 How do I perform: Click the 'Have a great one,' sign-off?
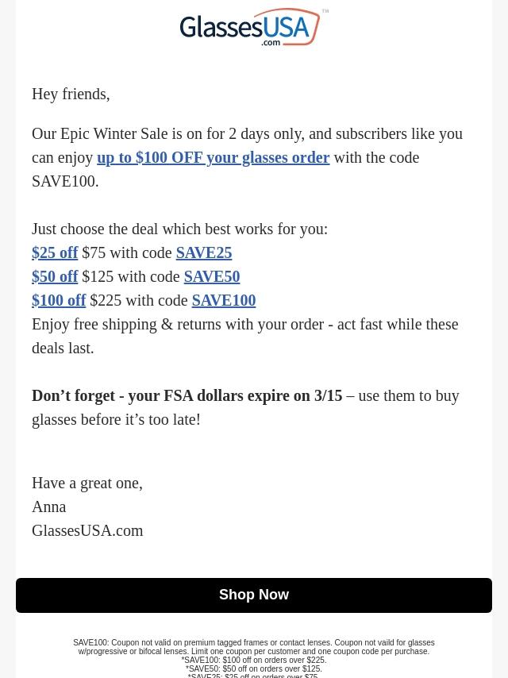point(87,483)
